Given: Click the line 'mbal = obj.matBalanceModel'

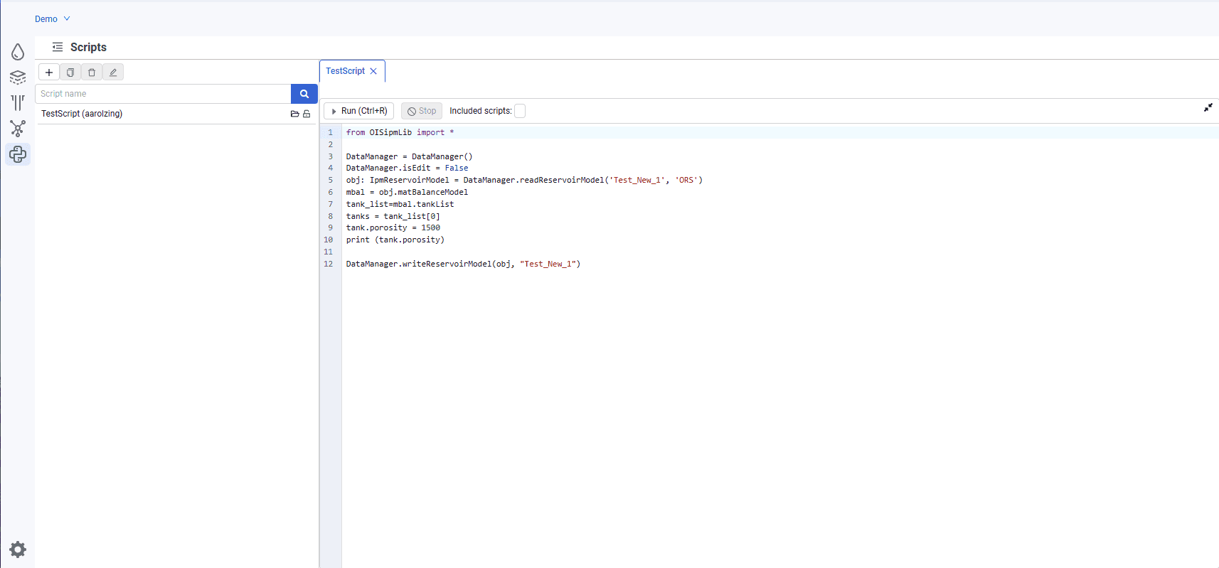Looking at the screenshot, I should (407, 193).
